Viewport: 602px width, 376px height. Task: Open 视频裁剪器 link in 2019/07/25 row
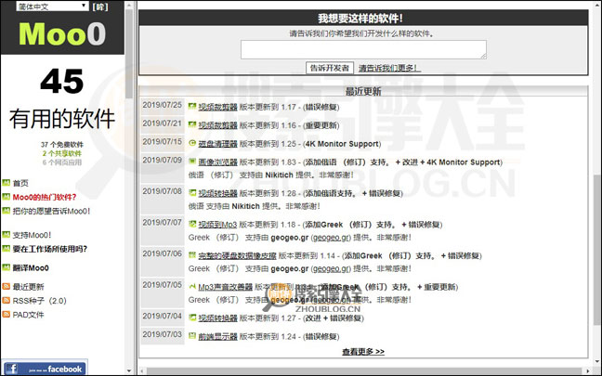[x=217, y=107]
